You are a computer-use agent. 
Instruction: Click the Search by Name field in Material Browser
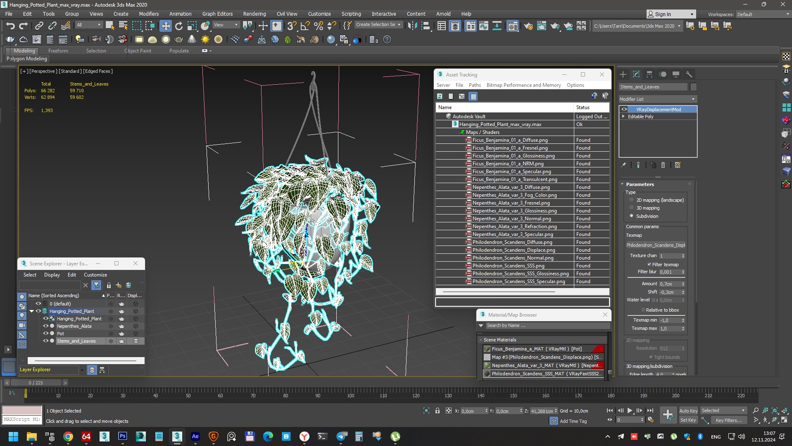(547, 326)
